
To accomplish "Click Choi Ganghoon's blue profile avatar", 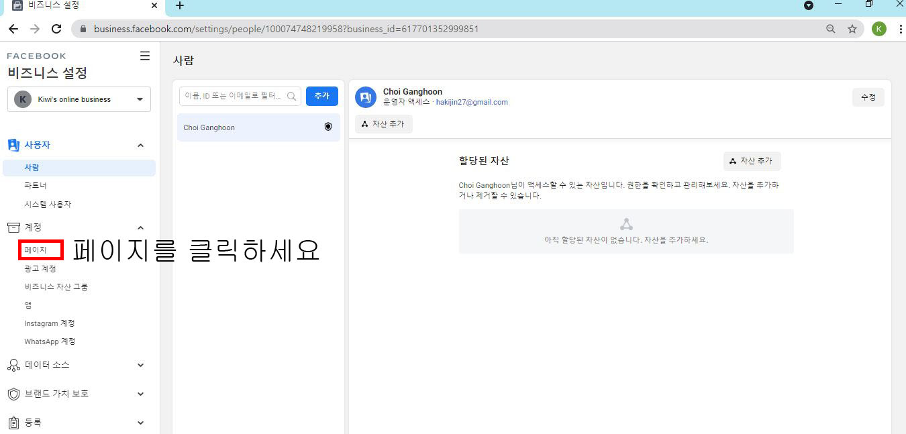I will [x=366, y=97].
